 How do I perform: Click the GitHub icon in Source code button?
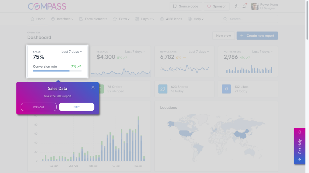pyautogui.click(x=175, y=6)
